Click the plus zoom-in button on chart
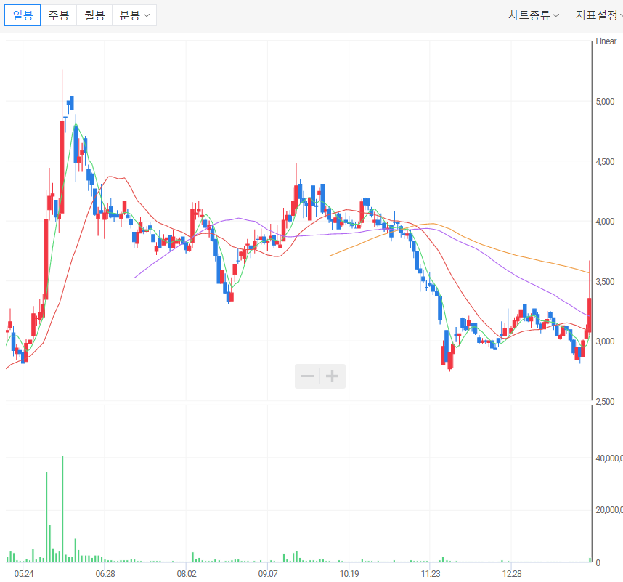Viewport: 623px width, 582px height. pos(333,376)
